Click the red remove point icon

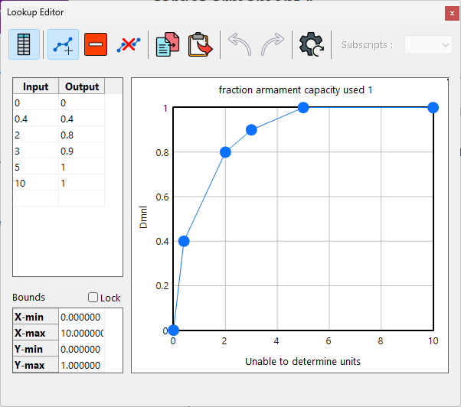coord(96,45)
